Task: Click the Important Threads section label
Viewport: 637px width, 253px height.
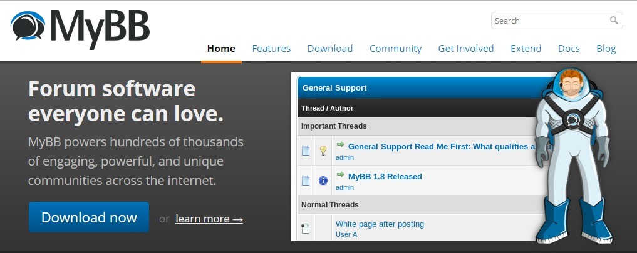Action: click(x=334, y=126)
